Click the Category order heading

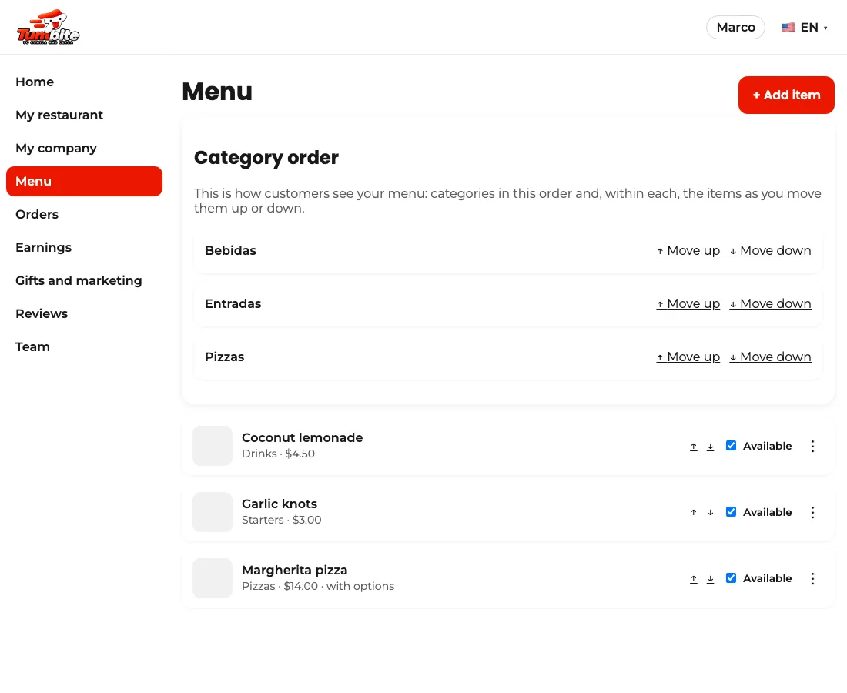[266, 158]
